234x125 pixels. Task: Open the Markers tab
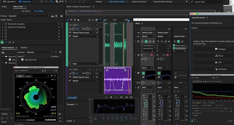pos(24,48)
